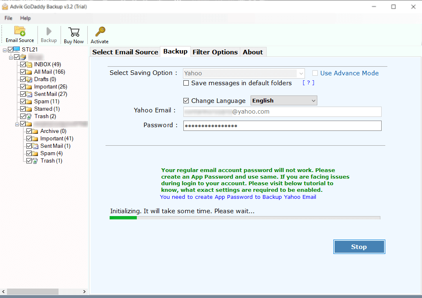Toggle the Spam (11) checkbox
This screenshot has height=298, width=422.
23,102
